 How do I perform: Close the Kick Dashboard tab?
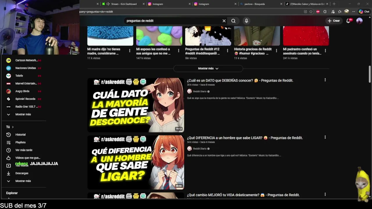pyautogui.click(x=144, y=4)
